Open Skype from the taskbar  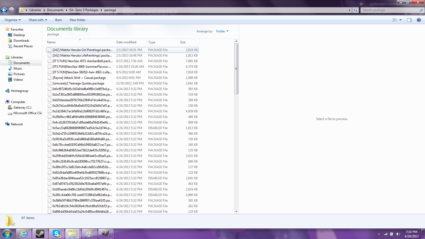[57, 234]
